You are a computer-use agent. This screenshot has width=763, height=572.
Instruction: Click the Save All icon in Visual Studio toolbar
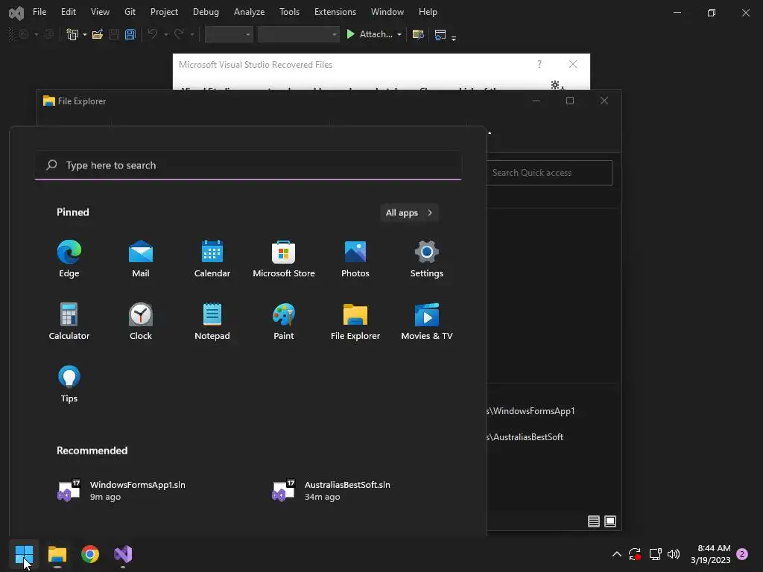click(x=130, y=34)
